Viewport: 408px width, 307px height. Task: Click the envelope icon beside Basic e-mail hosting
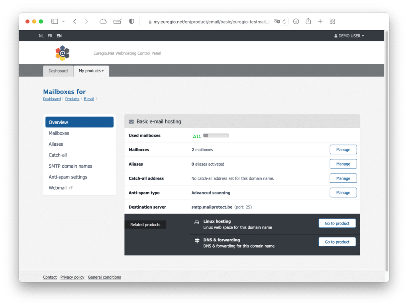(131, 121)
